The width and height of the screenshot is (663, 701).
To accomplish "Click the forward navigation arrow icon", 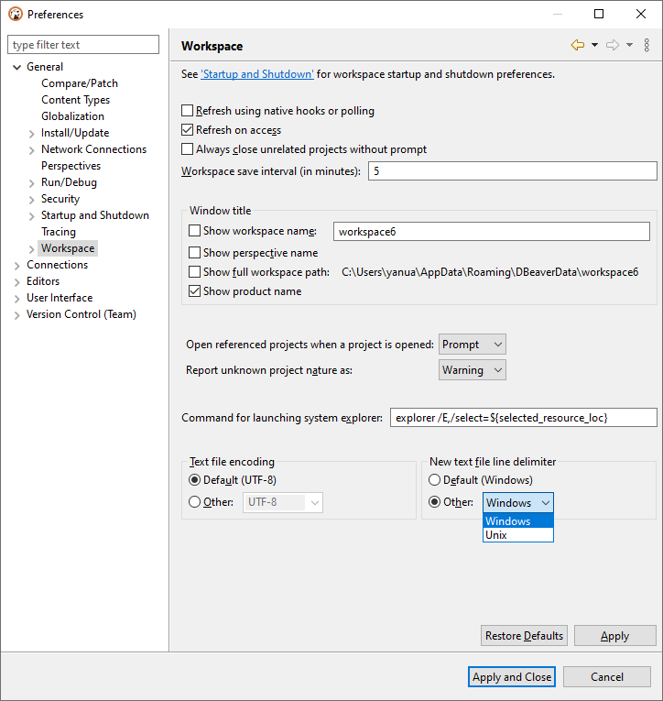I will click(x=613, y=45).
